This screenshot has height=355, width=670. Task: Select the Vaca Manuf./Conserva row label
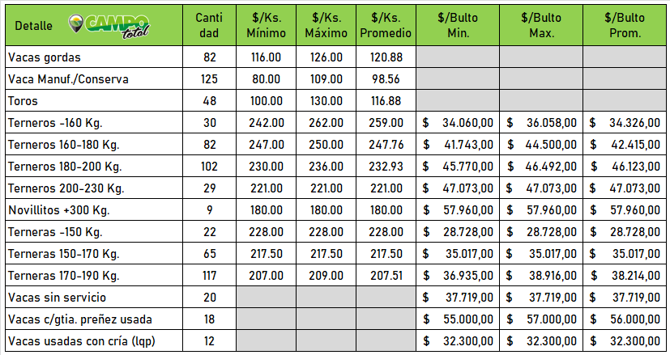tap(68, 79)
